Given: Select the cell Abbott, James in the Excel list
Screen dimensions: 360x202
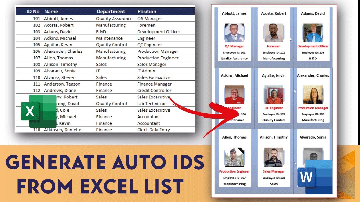Looking at the screenshot, I should point(58,19).
